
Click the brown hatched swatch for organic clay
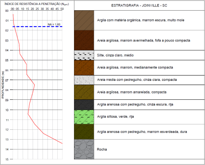[84, 20]
